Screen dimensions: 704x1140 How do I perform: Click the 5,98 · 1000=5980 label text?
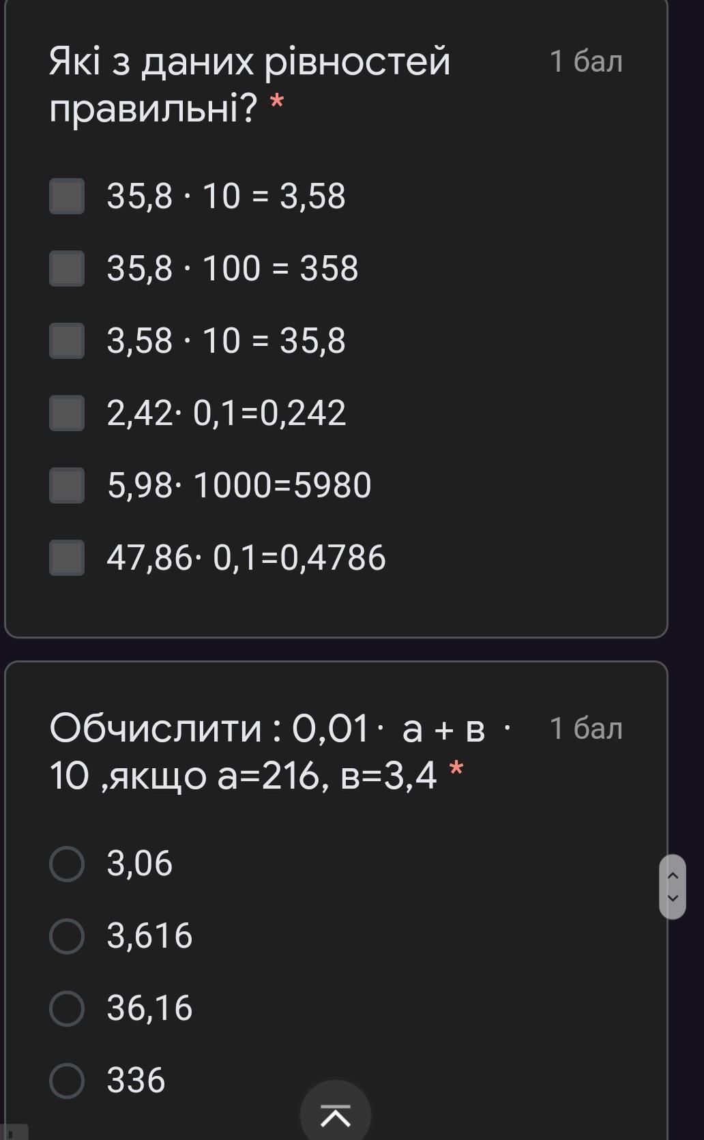pos(239,485)
